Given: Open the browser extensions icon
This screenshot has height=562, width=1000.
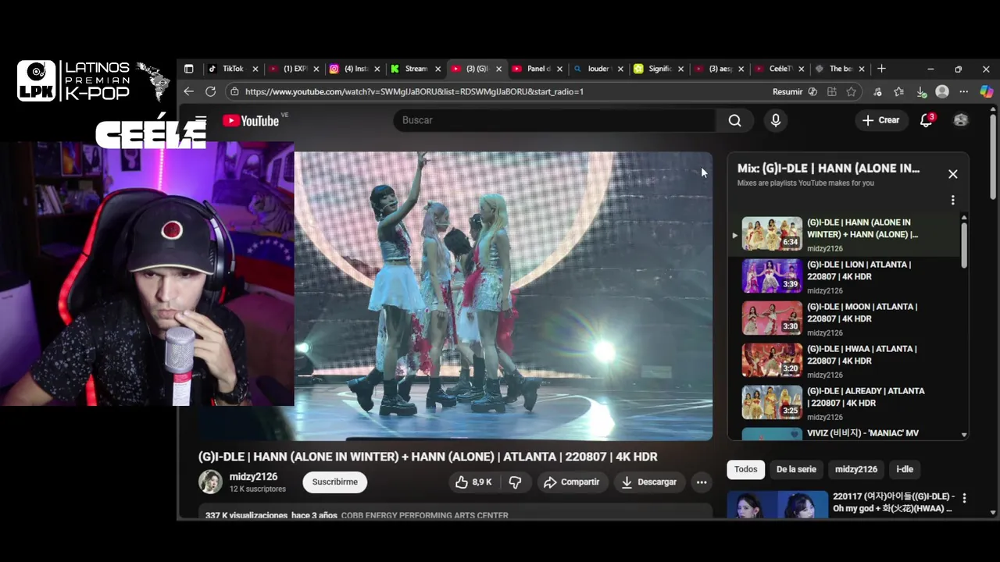Looking at the screenshot, I should (x=877, y=91).
